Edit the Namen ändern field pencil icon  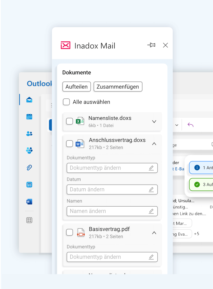click(151, 211)
